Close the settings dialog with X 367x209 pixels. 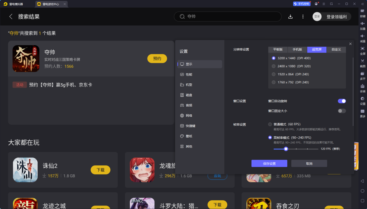click(350, 44)
